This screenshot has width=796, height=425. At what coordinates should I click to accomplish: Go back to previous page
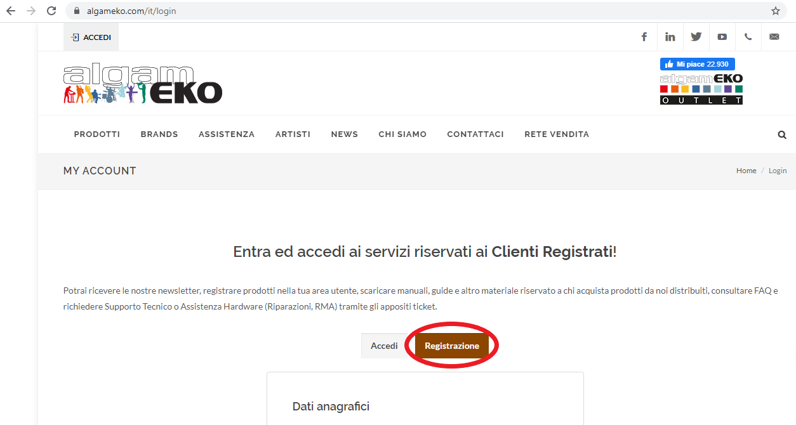(x=11, y=11)
